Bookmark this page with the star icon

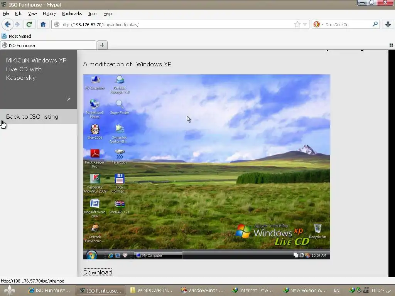(297, 24)
